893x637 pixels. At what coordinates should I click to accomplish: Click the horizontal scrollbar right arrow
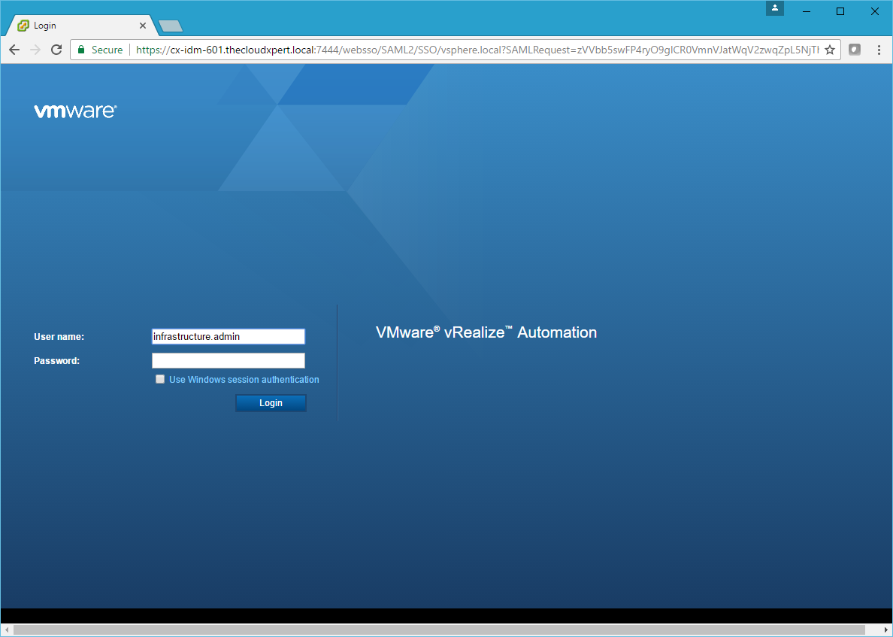tap(885, 629)
